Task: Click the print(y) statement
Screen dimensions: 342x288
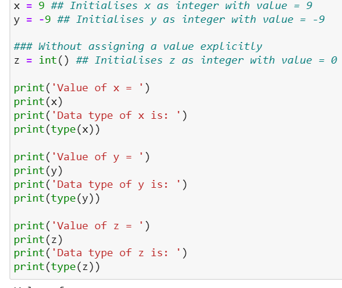Action: [x=38, y=171]
